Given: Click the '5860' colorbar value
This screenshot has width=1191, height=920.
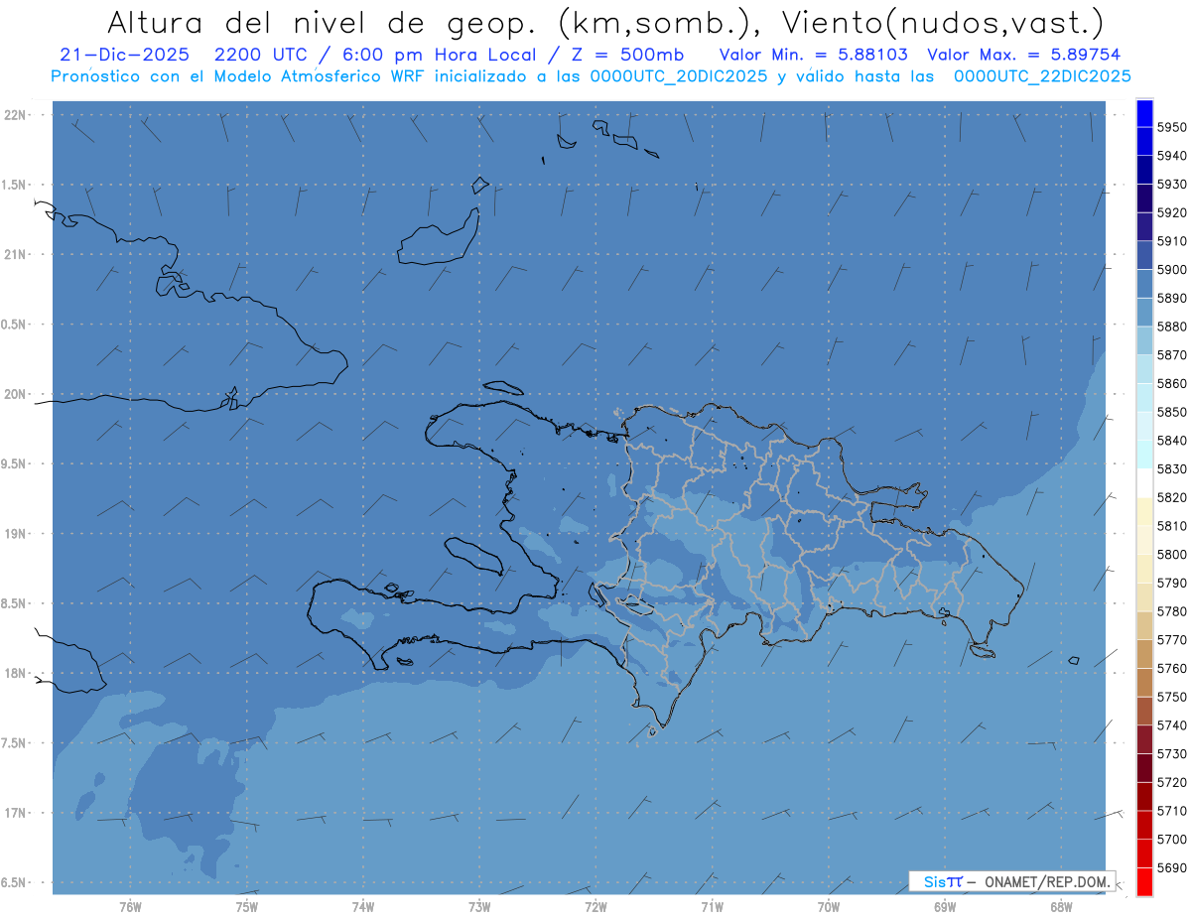Looking at the screenshot, I should click(1171, 383).
